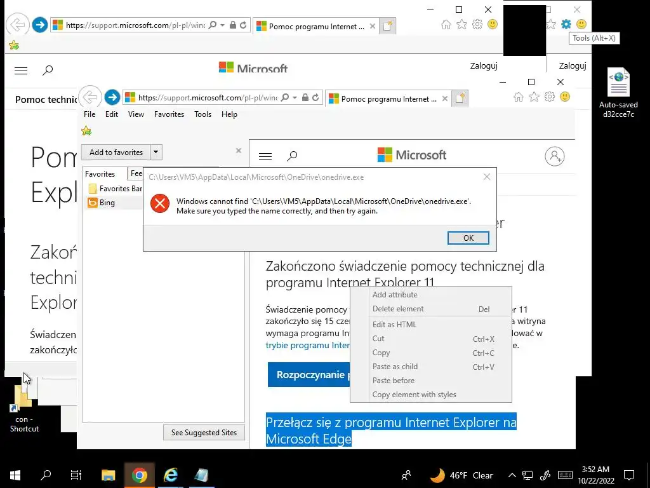Click the refresh icon in the rear IE address bar
The height and width of the screenshot is (488, 650).
243,25
